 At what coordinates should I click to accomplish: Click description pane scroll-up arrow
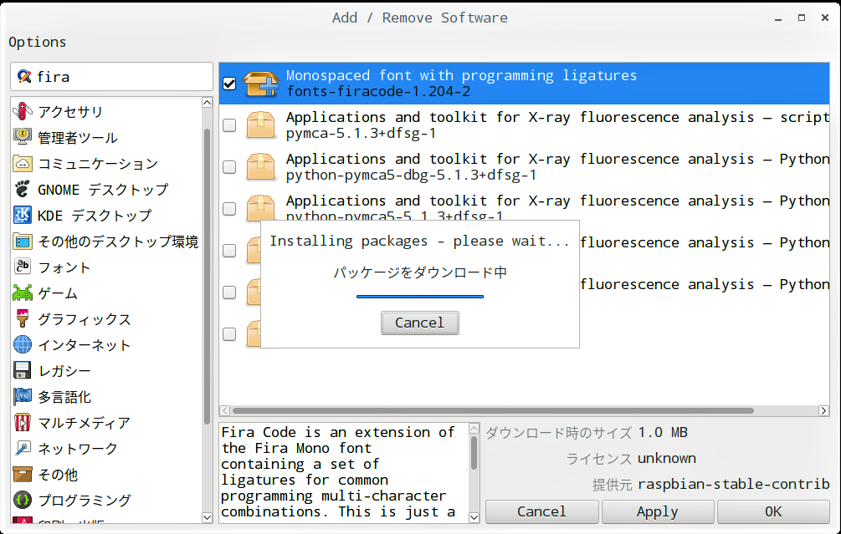(x=474, y=429)
